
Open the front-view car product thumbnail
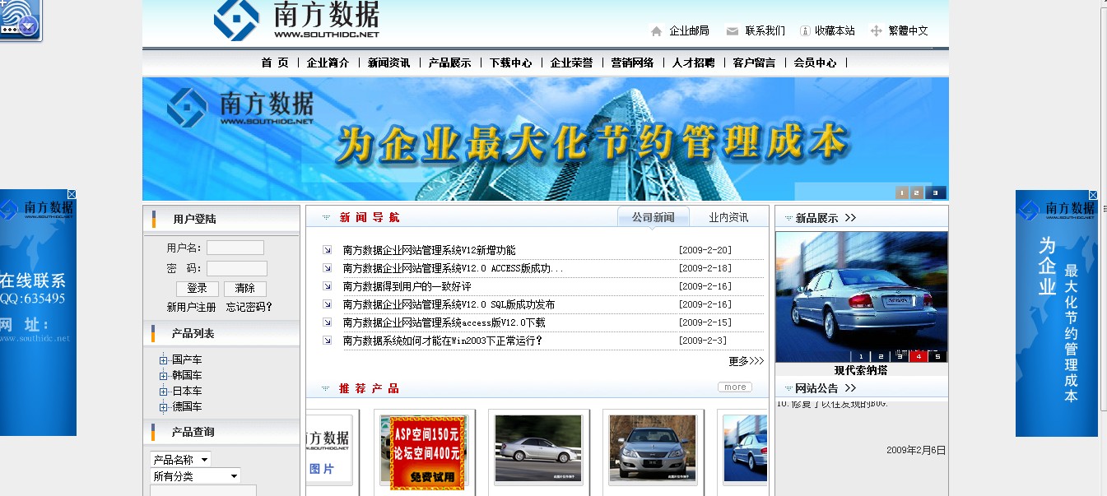point(653,448)
